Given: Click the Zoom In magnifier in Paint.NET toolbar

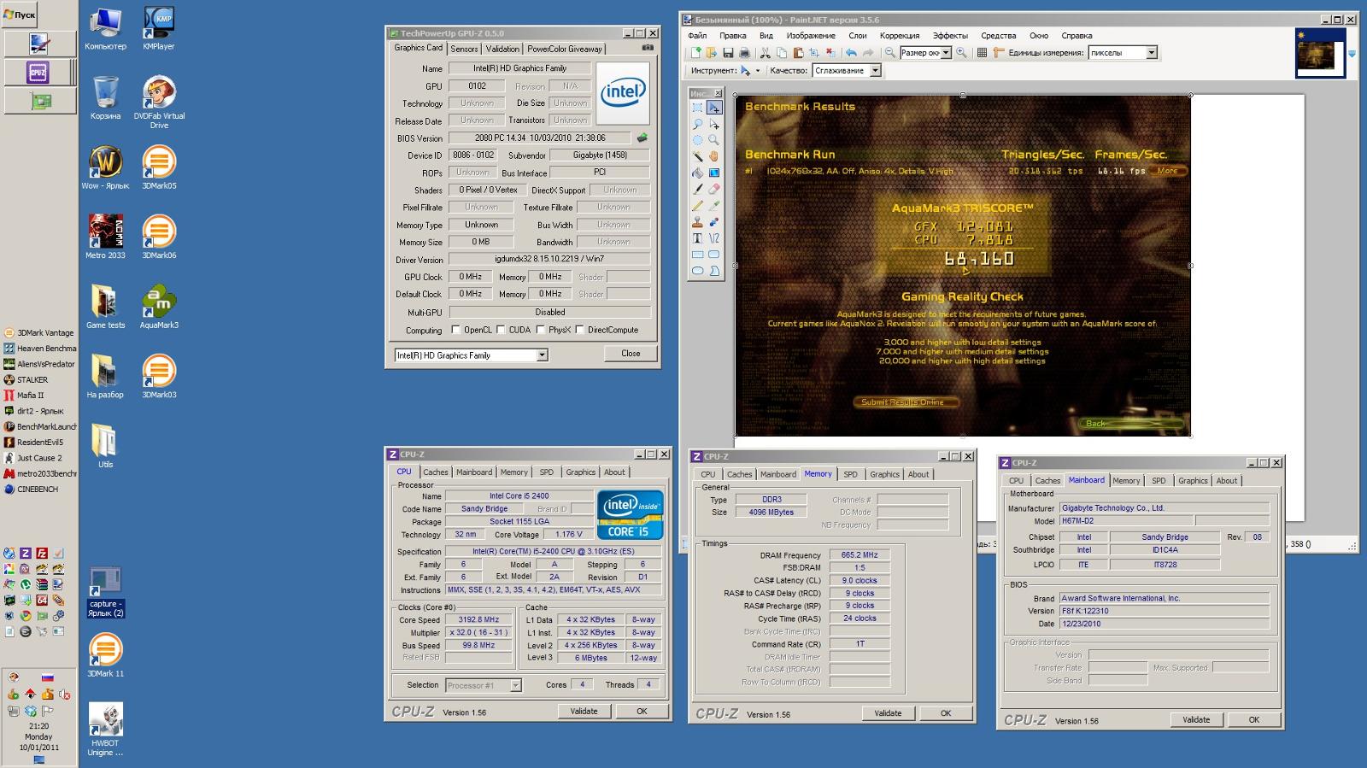Looking at the screenshot, I should pos(961,53).
